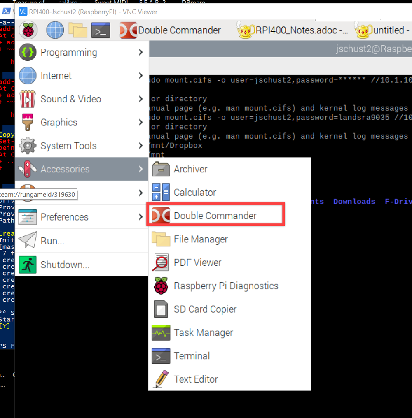Launch SD Card Copier from Accessories
Image resolution: width=412 pixels, height=418 pixels.
[x=229, y=309]
